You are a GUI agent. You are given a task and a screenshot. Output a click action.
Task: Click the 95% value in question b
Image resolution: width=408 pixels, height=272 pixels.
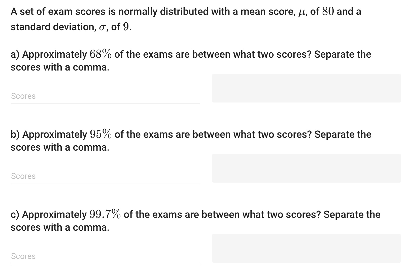100,134
